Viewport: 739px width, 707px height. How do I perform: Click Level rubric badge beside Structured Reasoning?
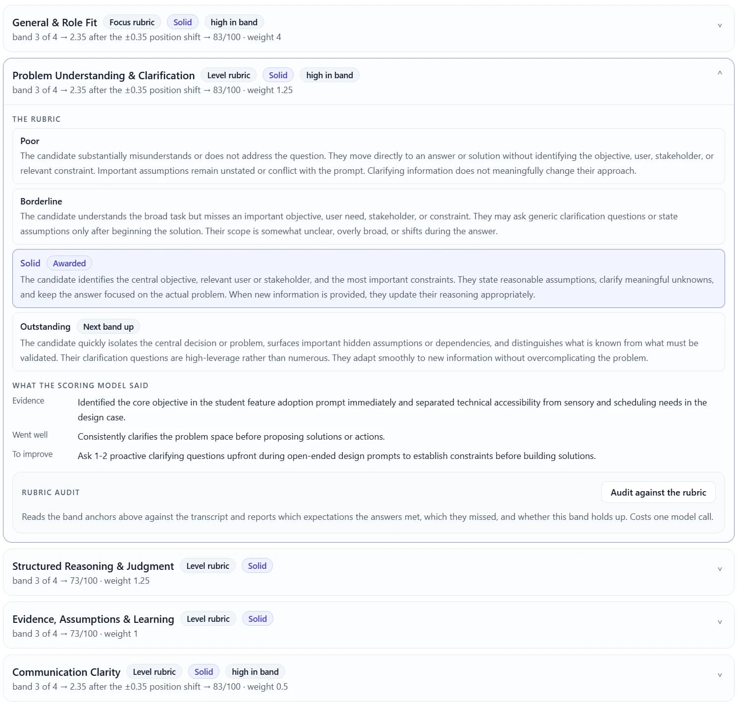click(208, 566)
